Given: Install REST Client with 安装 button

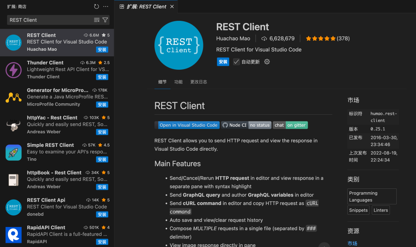Looking at the screenshot, I should (223, 62).
